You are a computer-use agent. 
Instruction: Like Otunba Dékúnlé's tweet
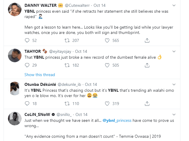[x=107, y=103]
